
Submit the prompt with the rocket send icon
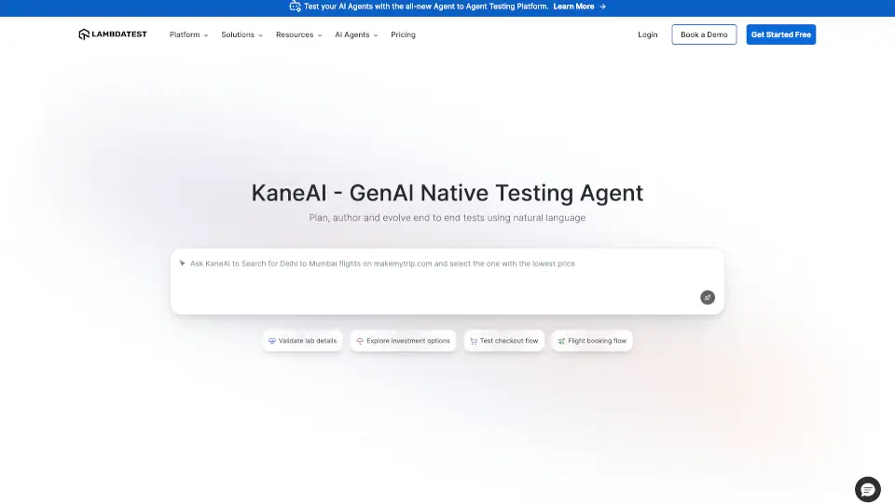coord(708,297)
